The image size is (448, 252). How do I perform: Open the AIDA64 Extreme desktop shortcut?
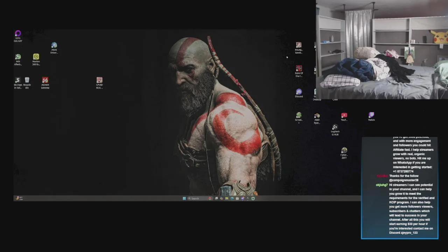tap(45, 83)
